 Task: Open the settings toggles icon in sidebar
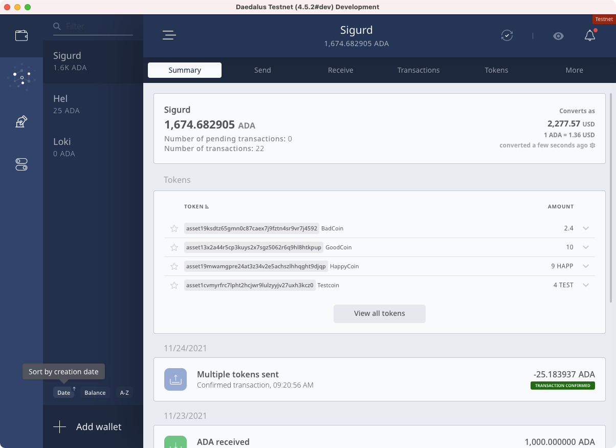[21, 164]
